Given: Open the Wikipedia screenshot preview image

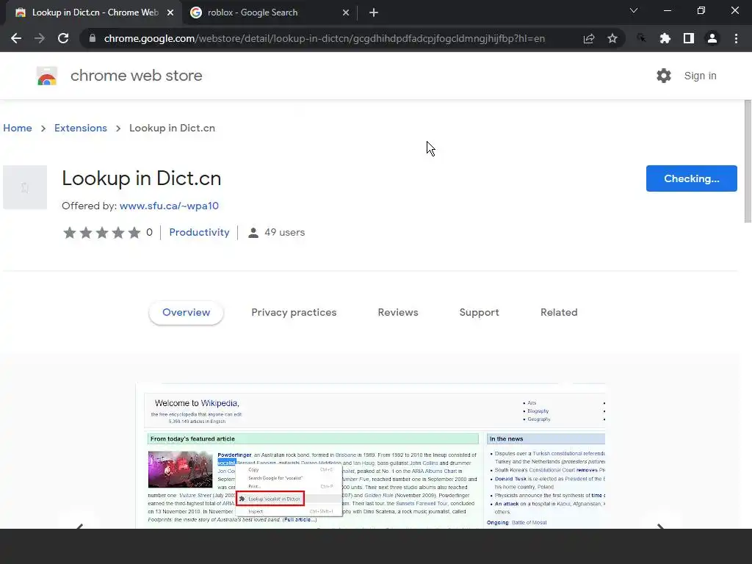Looking at the screenshot, I should click(x=370, y=455).
